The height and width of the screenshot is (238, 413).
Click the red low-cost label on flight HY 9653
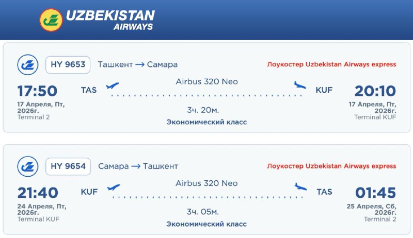(331, 65)
